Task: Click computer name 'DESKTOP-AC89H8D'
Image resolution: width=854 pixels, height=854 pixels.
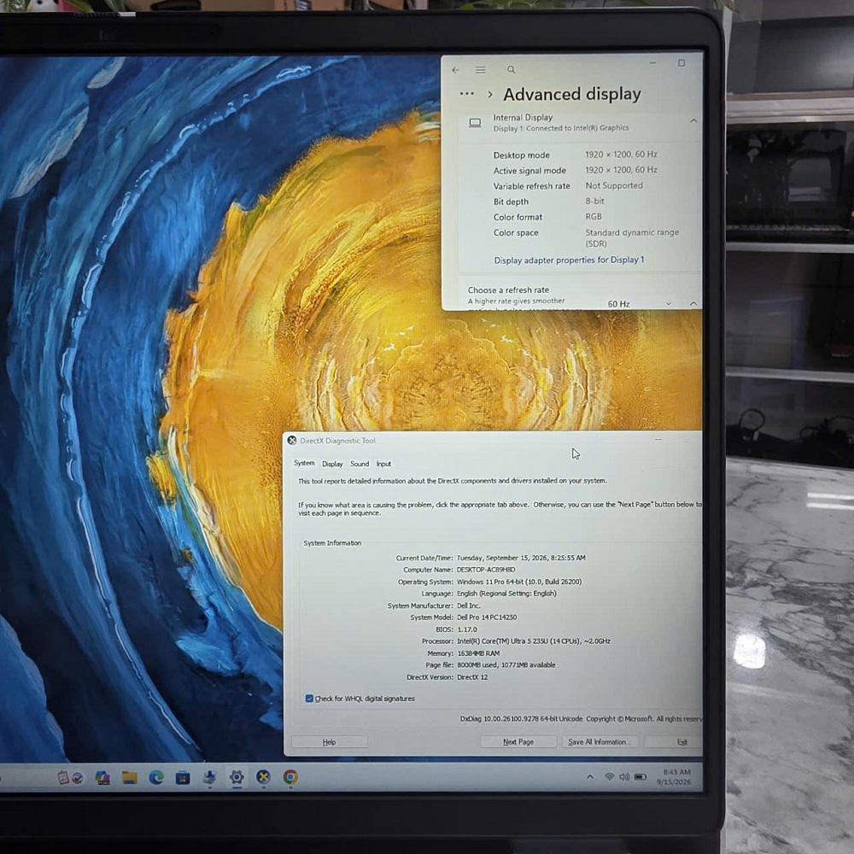Action: pyautogui.click(x=486, y=570)
